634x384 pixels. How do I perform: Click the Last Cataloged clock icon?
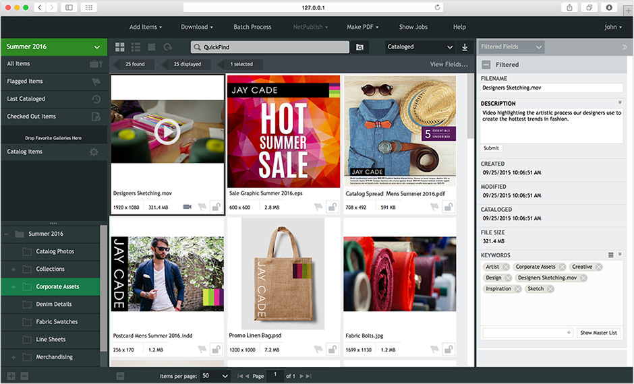[96, 99]
